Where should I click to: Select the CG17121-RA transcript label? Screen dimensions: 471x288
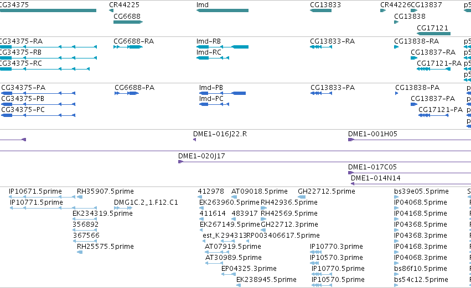click(439, 63)
